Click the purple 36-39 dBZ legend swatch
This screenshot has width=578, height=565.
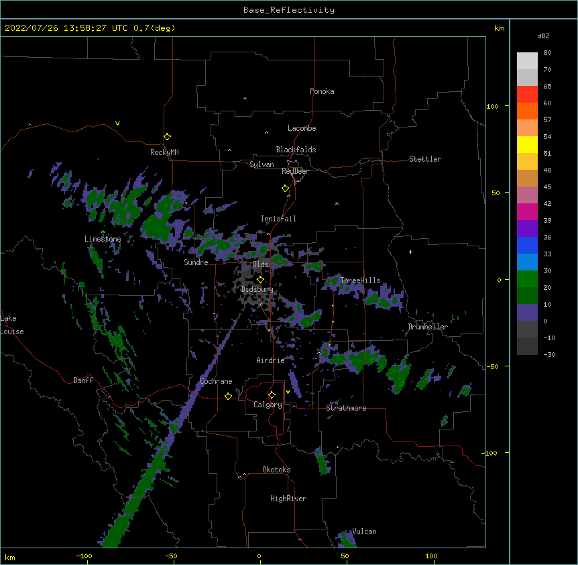pyautogui.click(x=527, y=228)
